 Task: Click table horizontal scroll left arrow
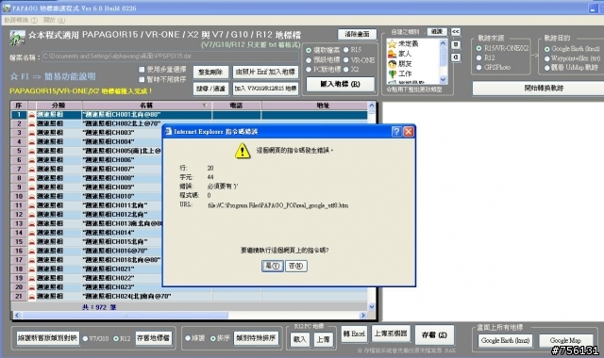coord(17,316)
